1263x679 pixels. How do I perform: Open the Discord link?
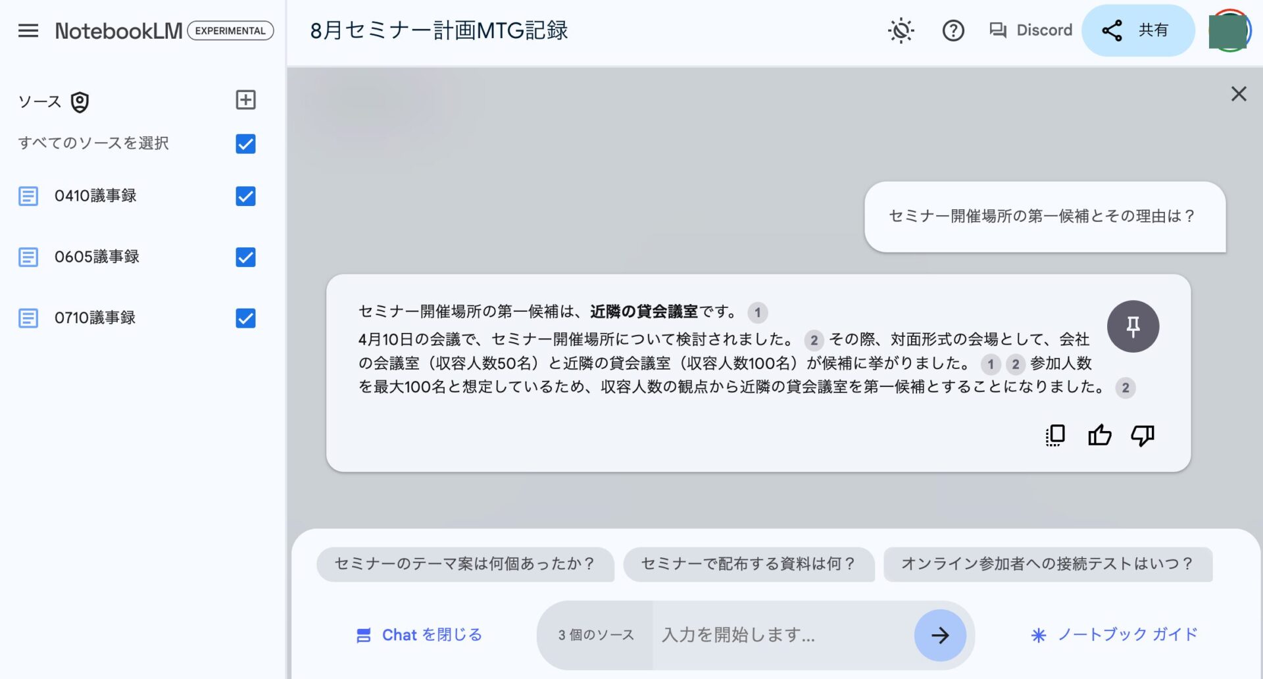pos(1031,31)
